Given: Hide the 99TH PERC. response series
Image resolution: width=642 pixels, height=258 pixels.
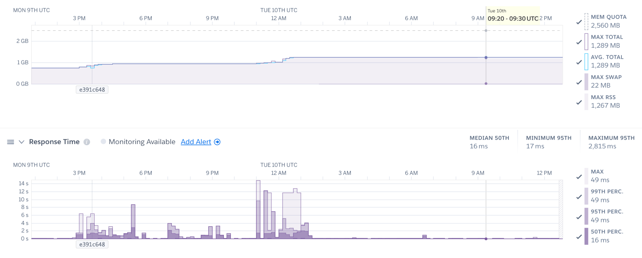Looking at the screenshot, I should (579, 197).
